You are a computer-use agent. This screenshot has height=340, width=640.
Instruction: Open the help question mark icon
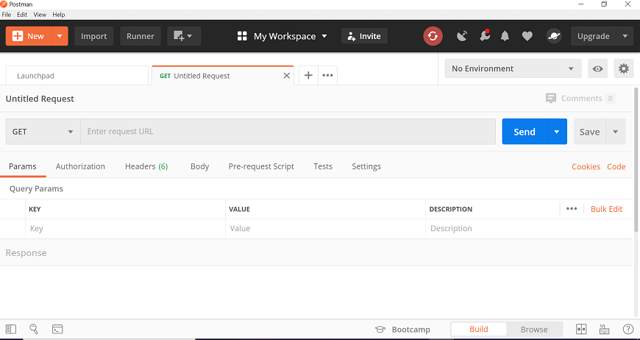[627, 330]
